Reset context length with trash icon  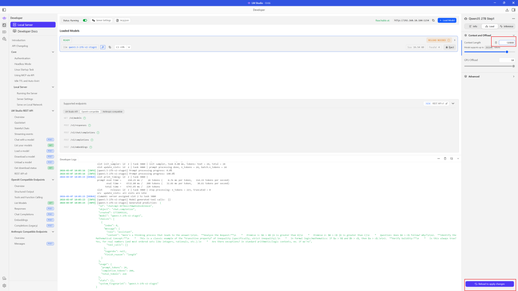496,43
